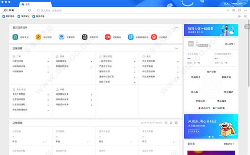Click the 促销 section icon
The width and height of the screenshot is (250, 155).
point(57,56)
